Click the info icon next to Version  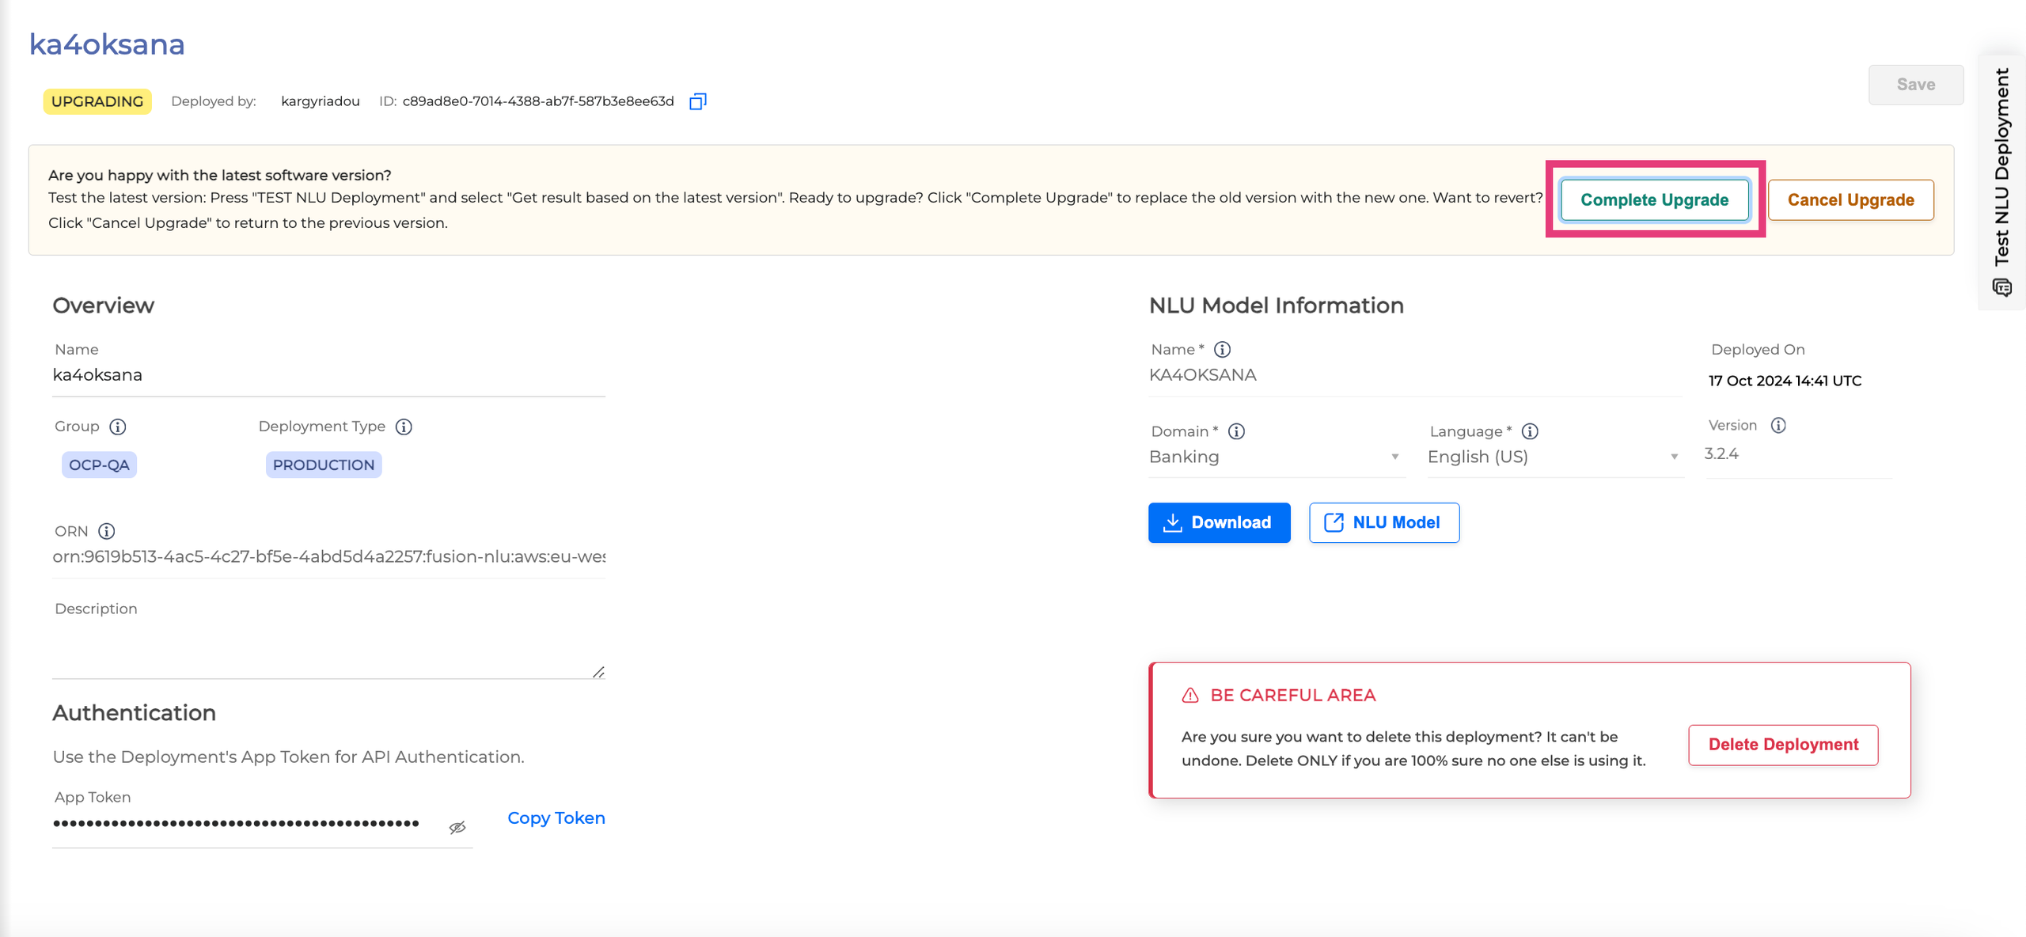pos(1778,426)
